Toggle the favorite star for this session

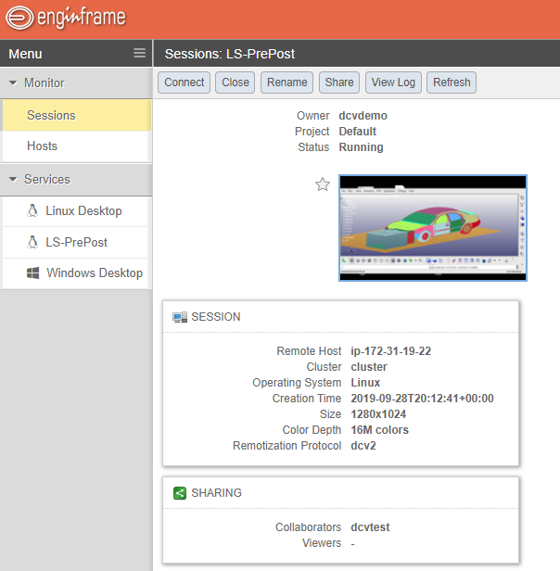tap(323, 184)
